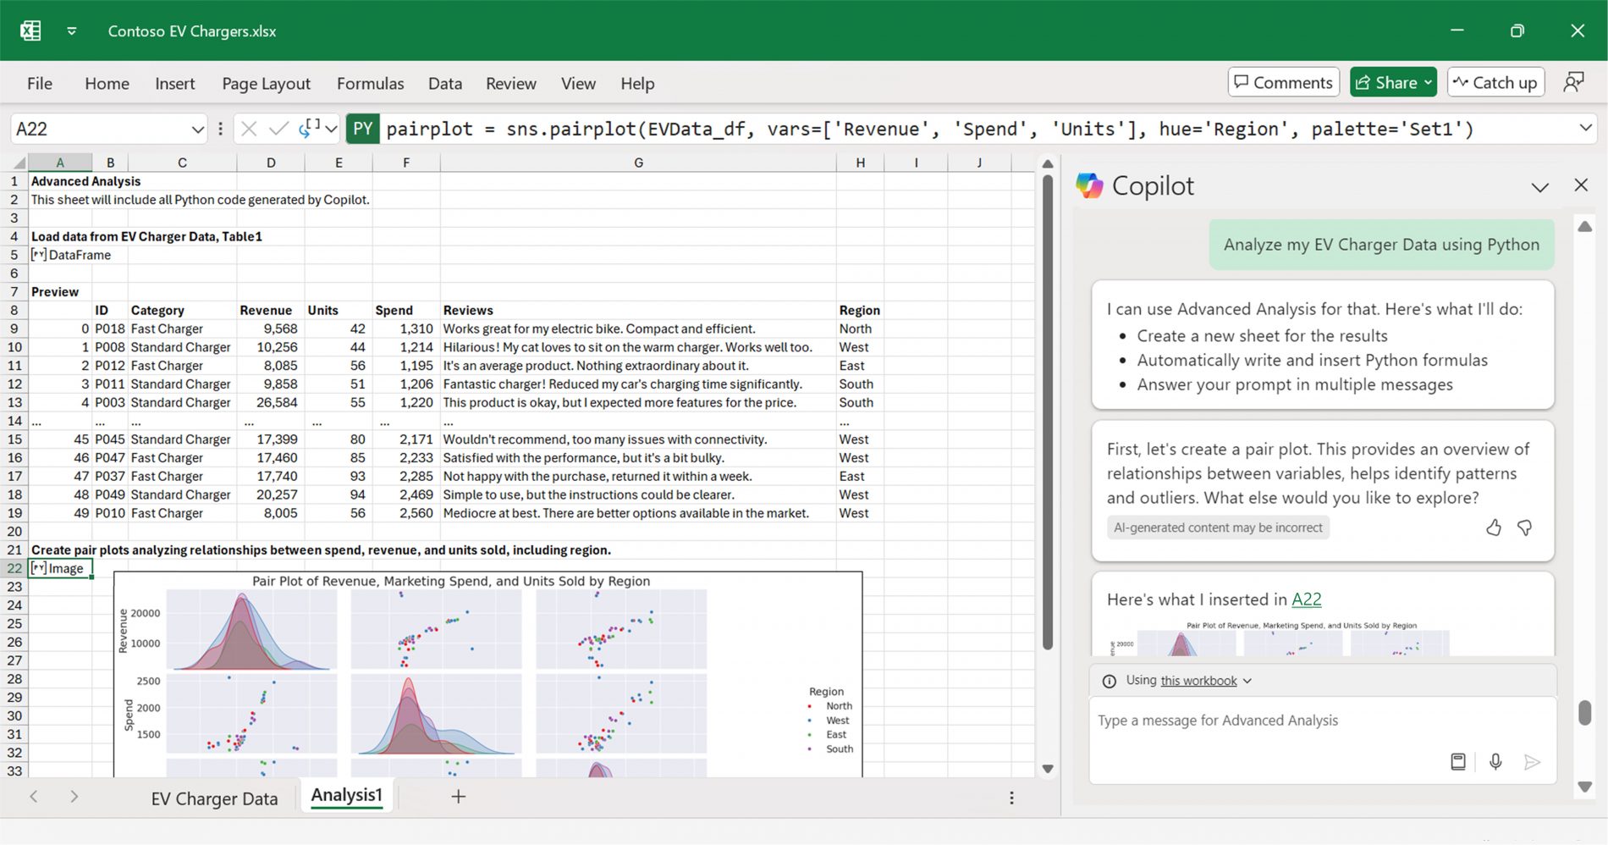Cancel the formula entry with the X icon
Image resolution: width=1608 pixels, height=845 pixels.
coord(248,129)
